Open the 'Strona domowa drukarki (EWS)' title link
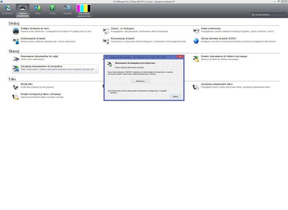288x210 pixels. pyautogui.click(x=218, y=39)
